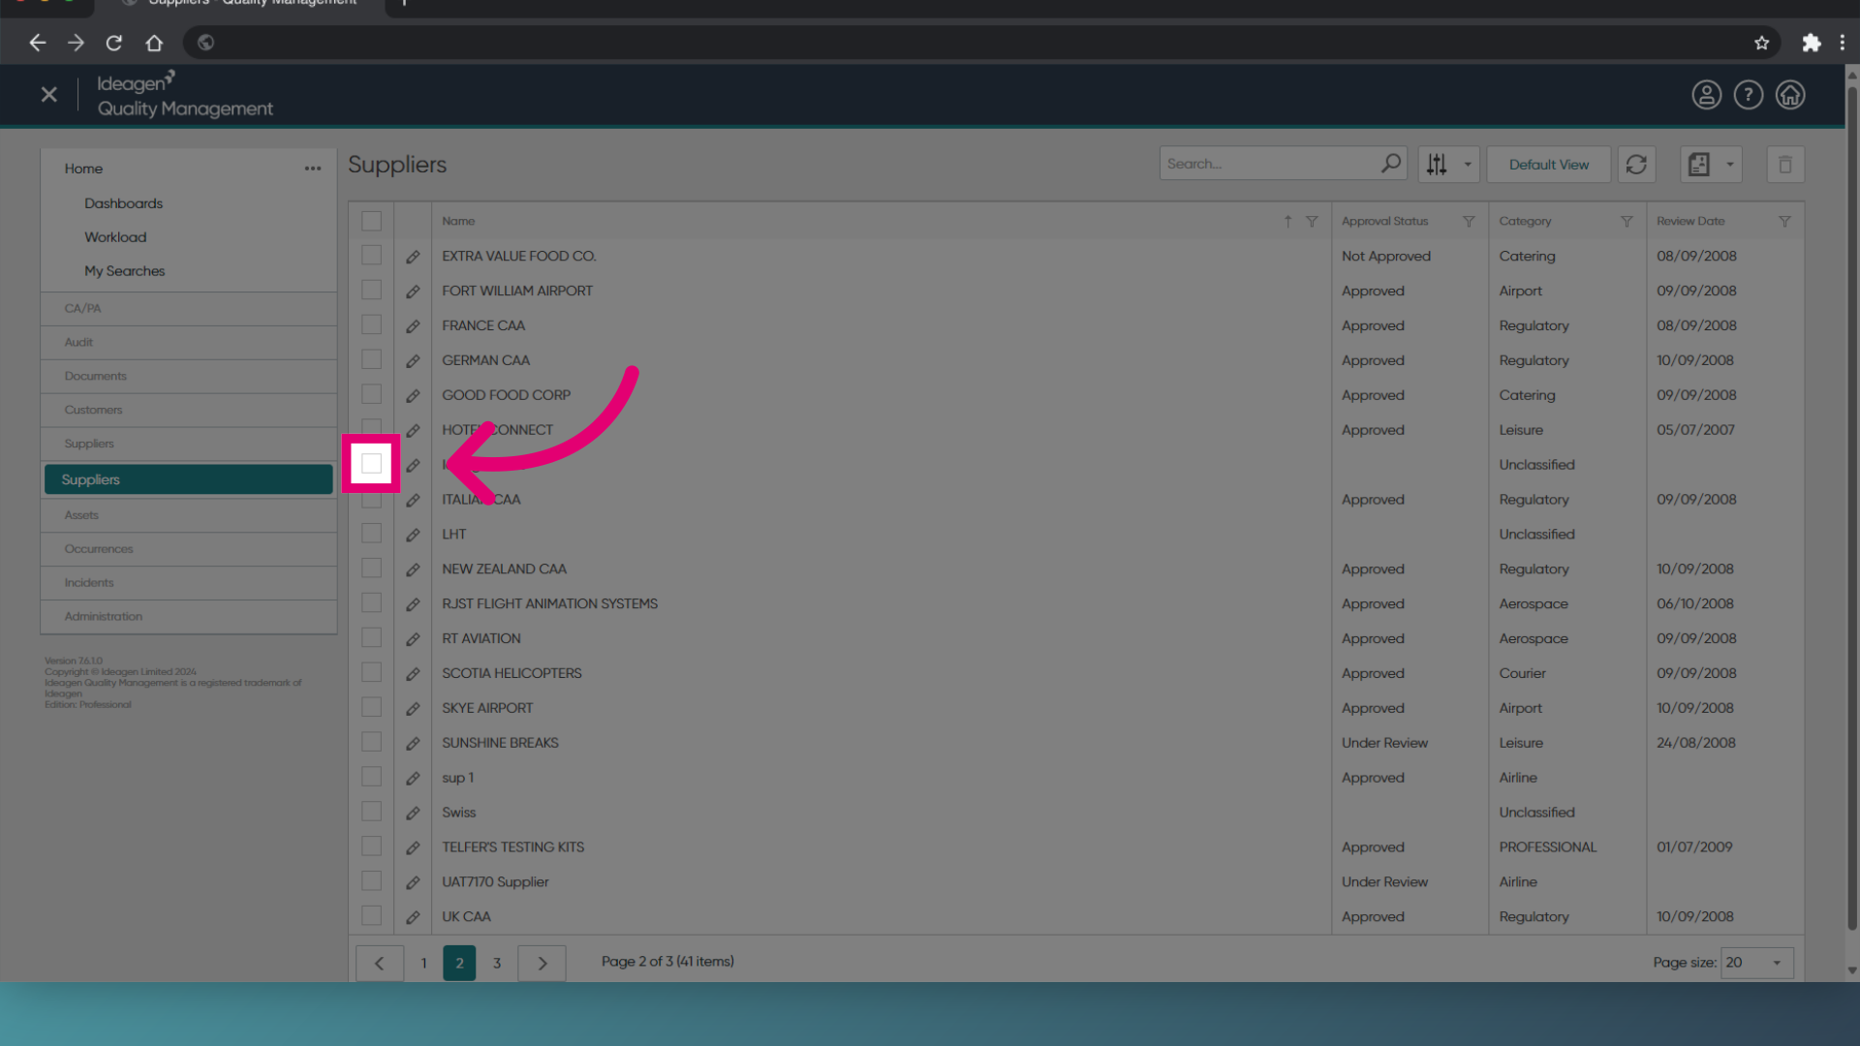Select the FRANCE CAA row checkbox
1860x1046 pixels.
tap(371, 325)
